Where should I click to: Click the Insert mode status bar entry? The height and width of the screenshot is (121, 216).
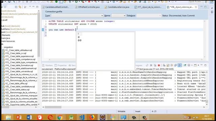(x=138, y=111)
